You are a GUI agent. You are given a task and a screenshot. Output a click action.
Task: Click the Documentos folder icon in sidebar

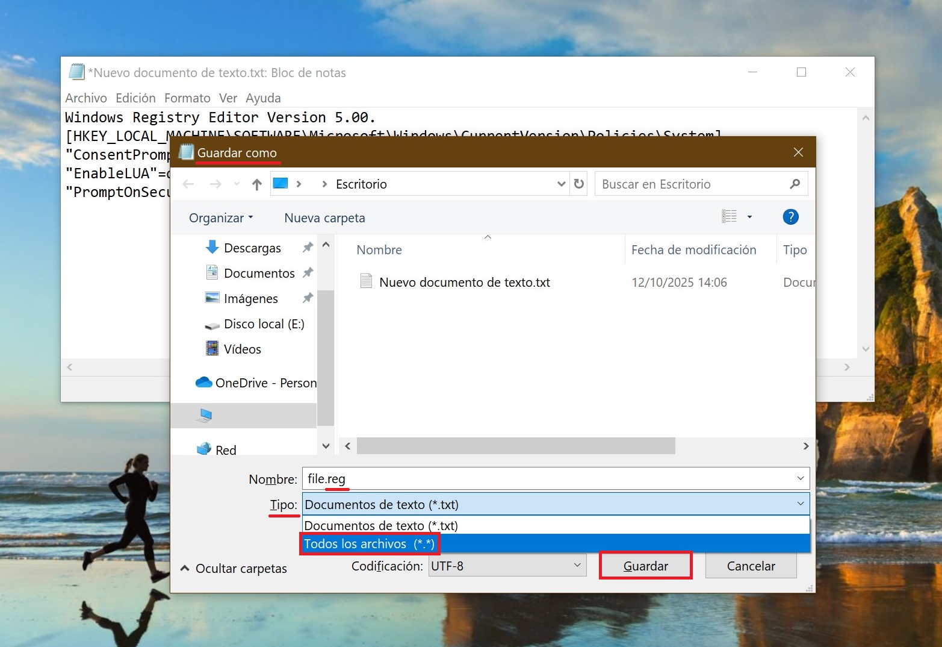click(212, 273)
